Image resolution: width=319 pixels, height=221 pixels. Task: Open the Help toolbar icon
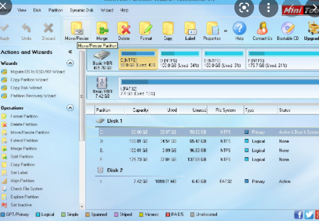click(240, 31)
